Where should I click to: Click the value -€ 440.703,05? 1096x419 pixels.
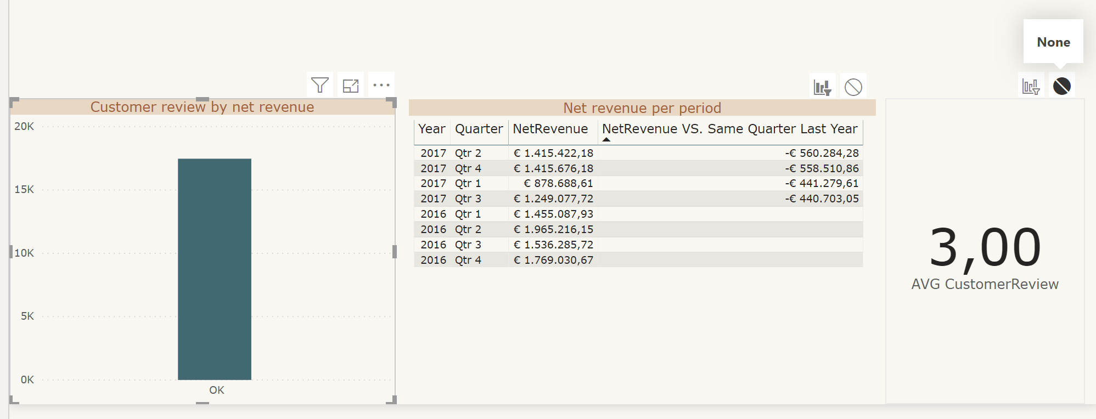click(x=822, y=199)
